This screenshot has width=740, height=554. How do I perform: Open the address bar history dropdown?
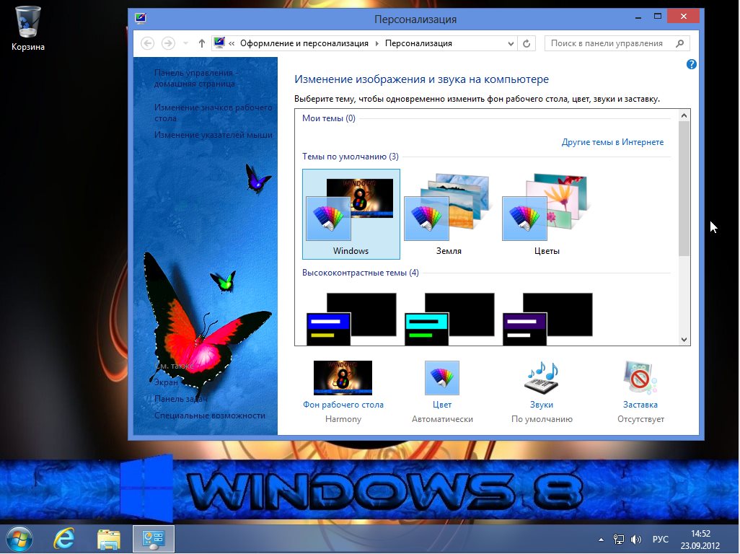510,43
